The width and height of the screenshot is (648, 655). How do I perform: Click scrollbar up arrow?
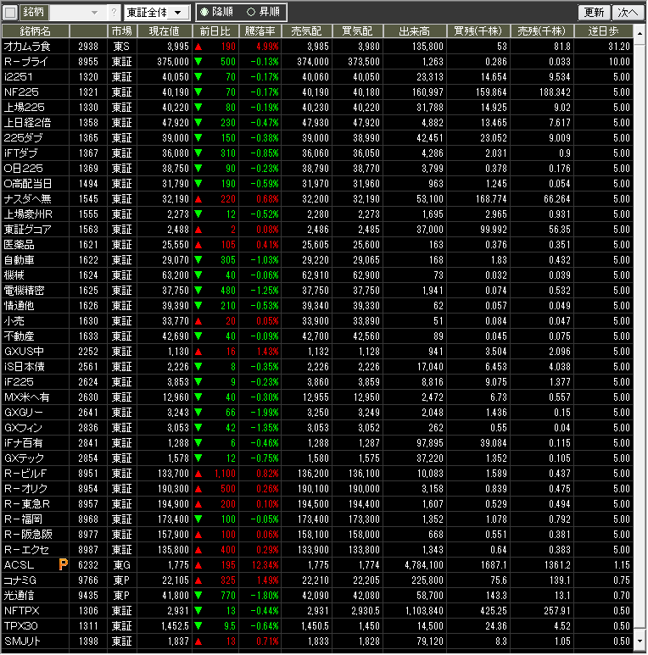[x=640, y=32]
